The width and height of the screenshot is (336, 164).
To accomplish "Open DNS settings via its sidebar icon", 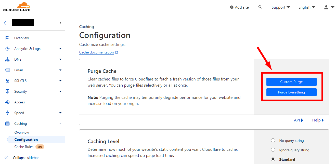I will tap(7, 59).
